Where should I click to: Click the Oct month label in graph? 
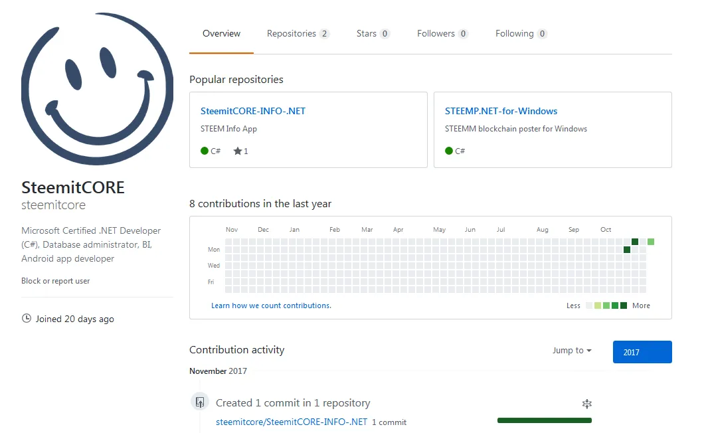click(x=606, y=230)
